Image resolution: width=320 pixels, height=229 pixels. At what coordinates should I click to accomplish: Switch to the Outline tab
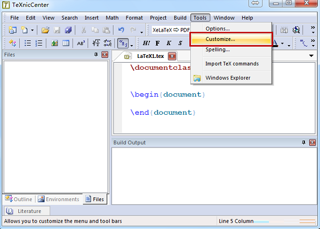(19, 199)
